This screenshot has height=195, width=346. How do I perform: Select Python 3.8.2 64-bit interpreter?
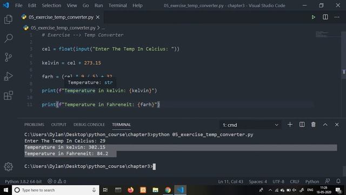[23, 181]
